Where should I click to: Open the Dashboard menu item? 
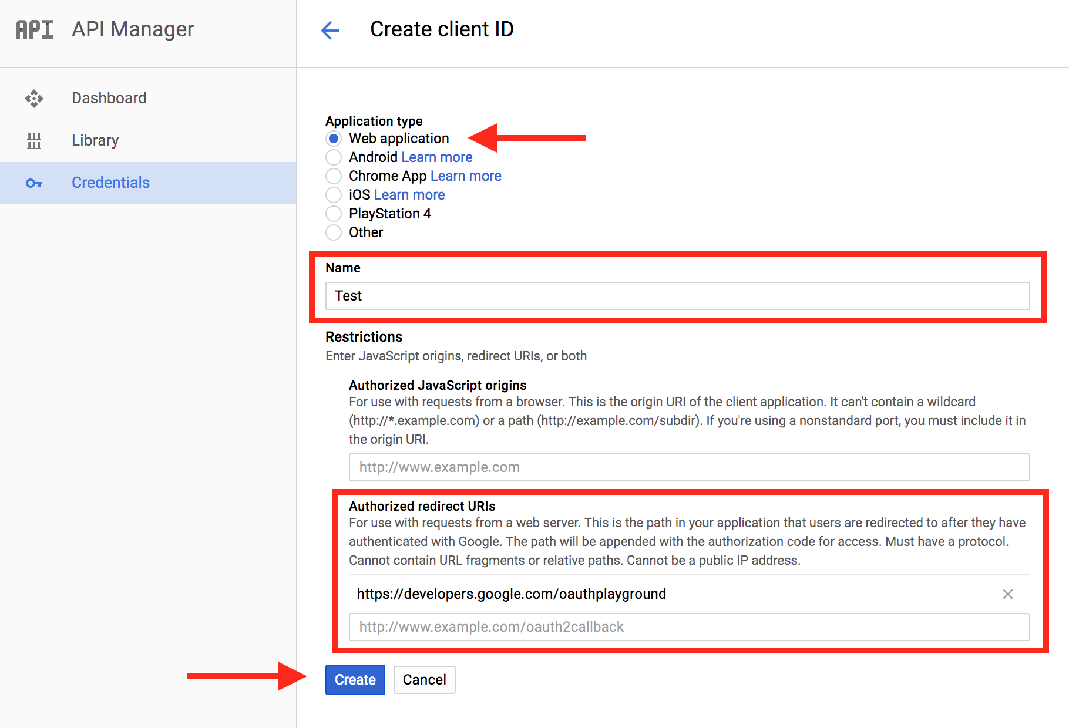(x=109, y=98)
